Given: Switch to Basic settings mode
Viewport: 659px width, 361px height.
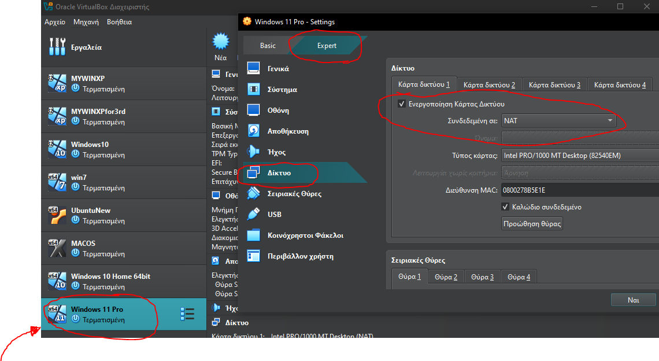Looking at the screenshot, I should click(x=268, y=46).
